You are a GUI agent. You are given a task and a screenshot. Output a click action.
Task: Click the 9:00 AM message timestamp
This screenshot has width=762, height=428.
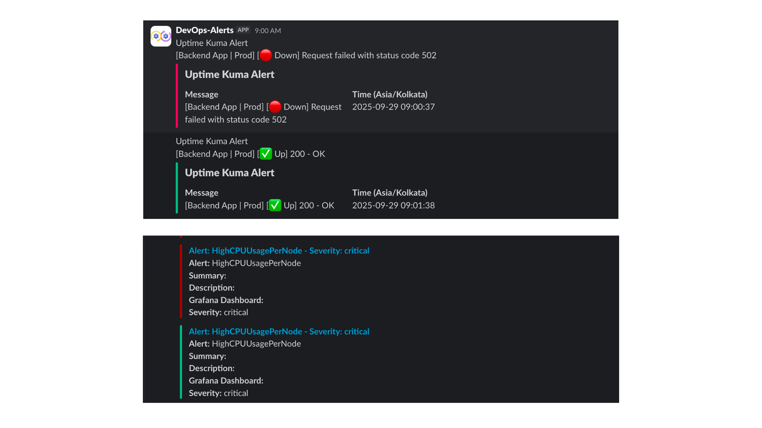pos(268,31)
